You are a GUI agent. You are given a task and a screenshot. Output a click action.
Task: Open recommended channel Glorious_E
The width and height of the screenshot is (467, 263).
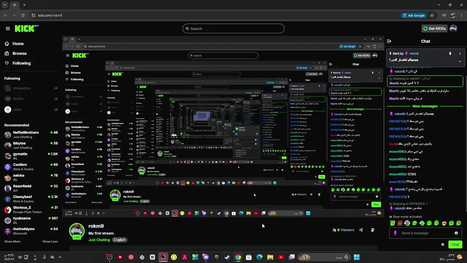[31, 210]
